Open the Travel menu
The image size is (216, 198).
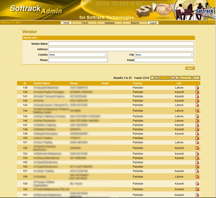[x=85, y=23]
